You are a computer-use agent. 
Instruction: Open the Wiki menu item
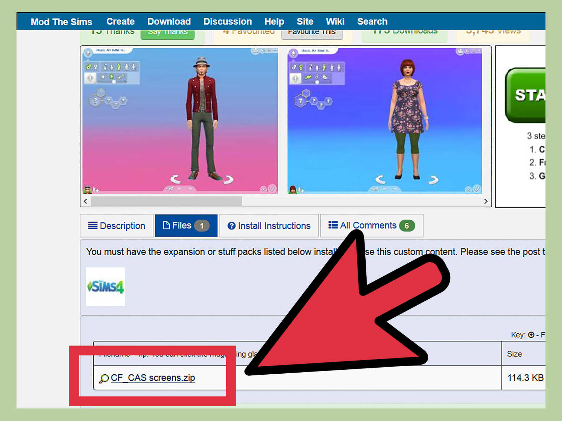pyautogui.click(x=335, y=22)
